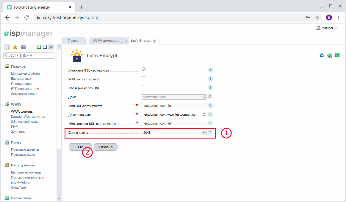
Task: Click the sidebar scroll up arrow
Action: pos(59,47)
